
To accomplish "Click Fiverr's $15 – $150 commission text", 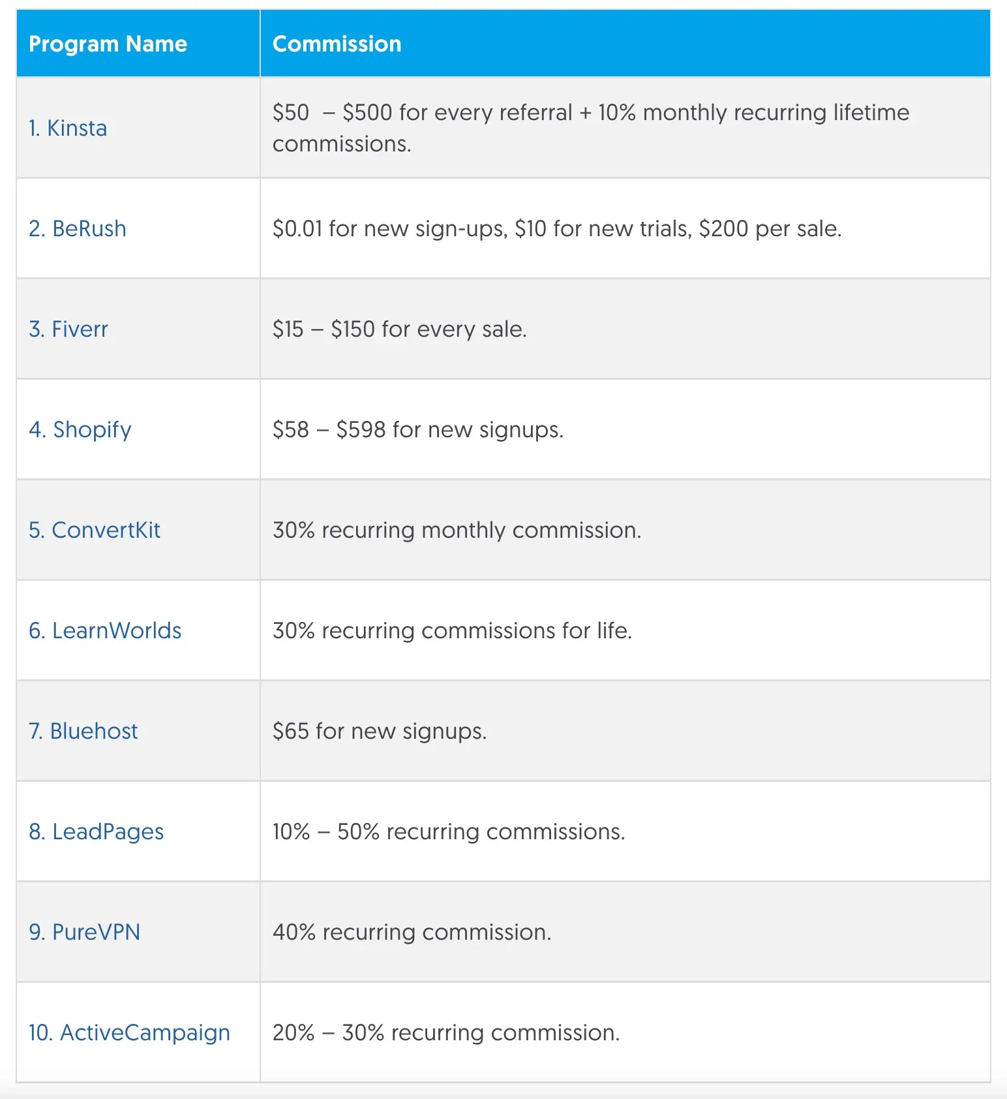I will tap(400, 329).
